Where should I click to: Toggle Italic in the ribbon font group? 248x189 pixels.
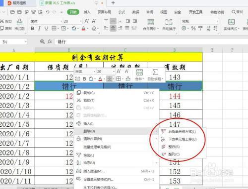[x=39, y=29]
